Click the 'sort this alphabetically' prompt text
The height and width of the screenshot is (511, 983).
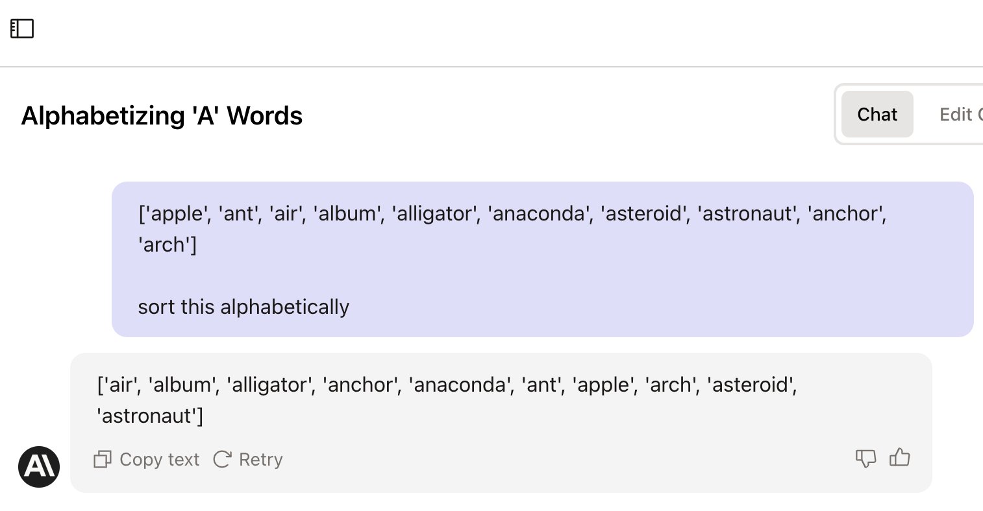point(243,307)
